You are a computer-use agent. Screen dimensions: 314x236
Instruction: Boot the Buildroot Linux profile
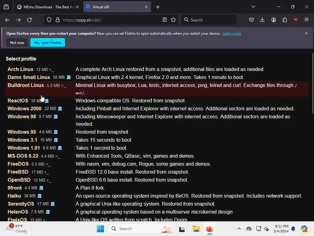(26, 85)
